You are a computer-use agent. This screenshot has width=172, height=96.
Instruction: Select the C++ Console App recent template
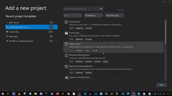(x=31, y=32)
